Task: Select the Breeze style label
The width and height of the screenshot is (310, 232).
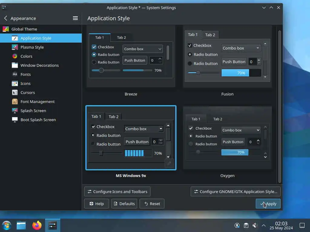Action: tap(131, 94)
